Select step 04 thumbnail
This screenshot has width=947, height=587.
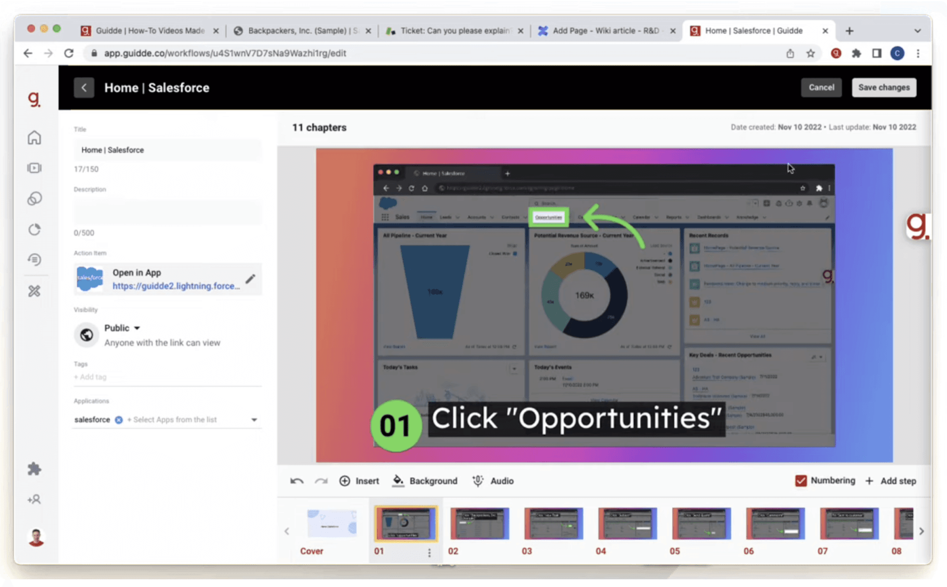pyautogui.click(x=628, y=523)
